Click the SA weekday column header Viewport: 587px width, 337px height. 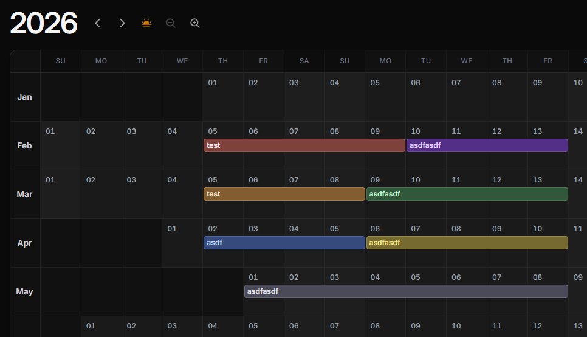coord(304,61)
